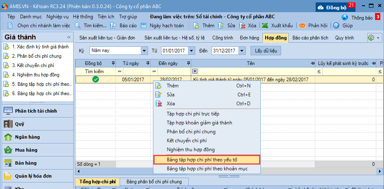Select Bảng tập hợp chi phí theo yếu tố
384x189 pixels.
pos(207,159)
